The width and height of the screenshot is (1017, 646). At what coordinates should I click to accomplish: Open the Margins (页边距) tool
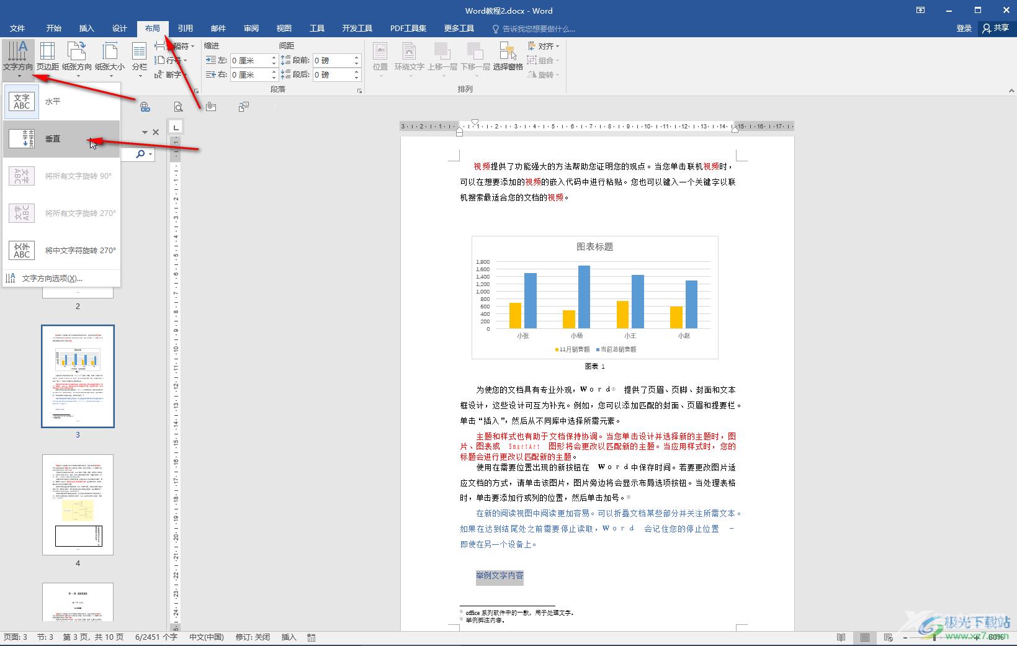[48, 60]
